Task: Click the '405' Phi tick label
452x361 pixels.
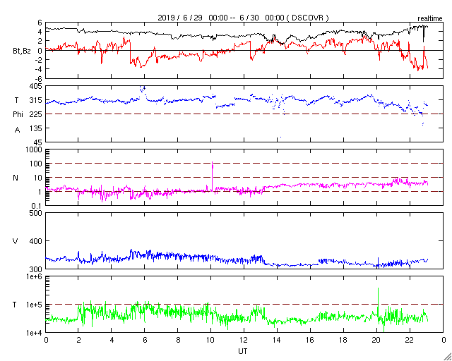Action: pos(37,86)
